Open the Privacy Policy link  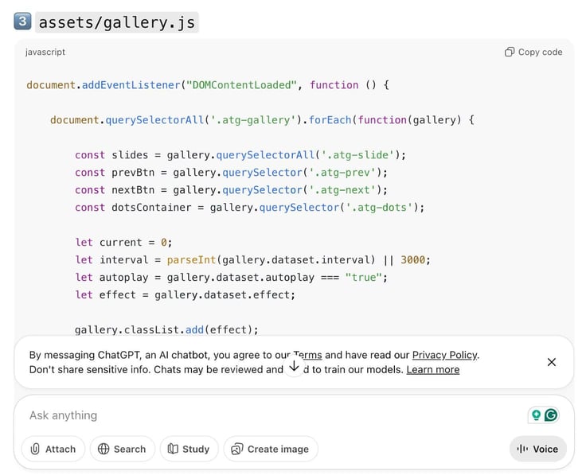(x=444, y=355)
